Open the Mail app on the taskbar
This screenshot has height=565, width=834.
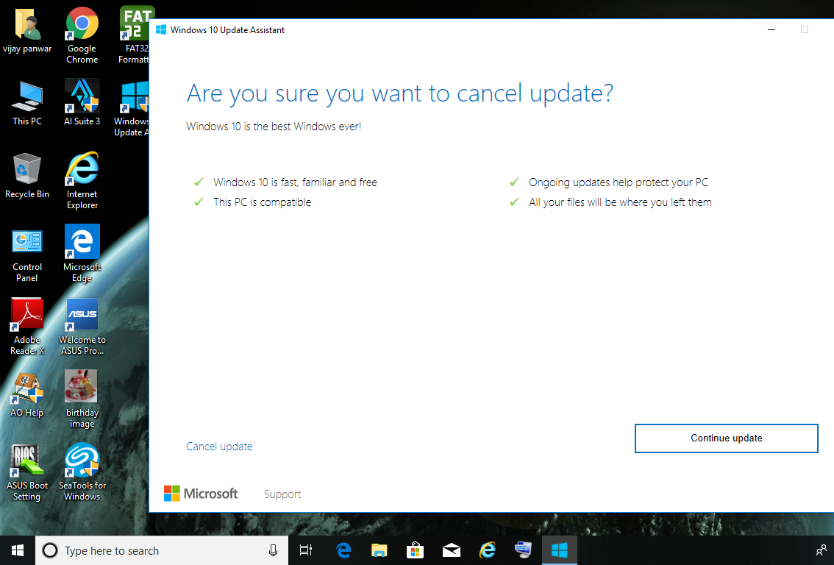point(451,550)
